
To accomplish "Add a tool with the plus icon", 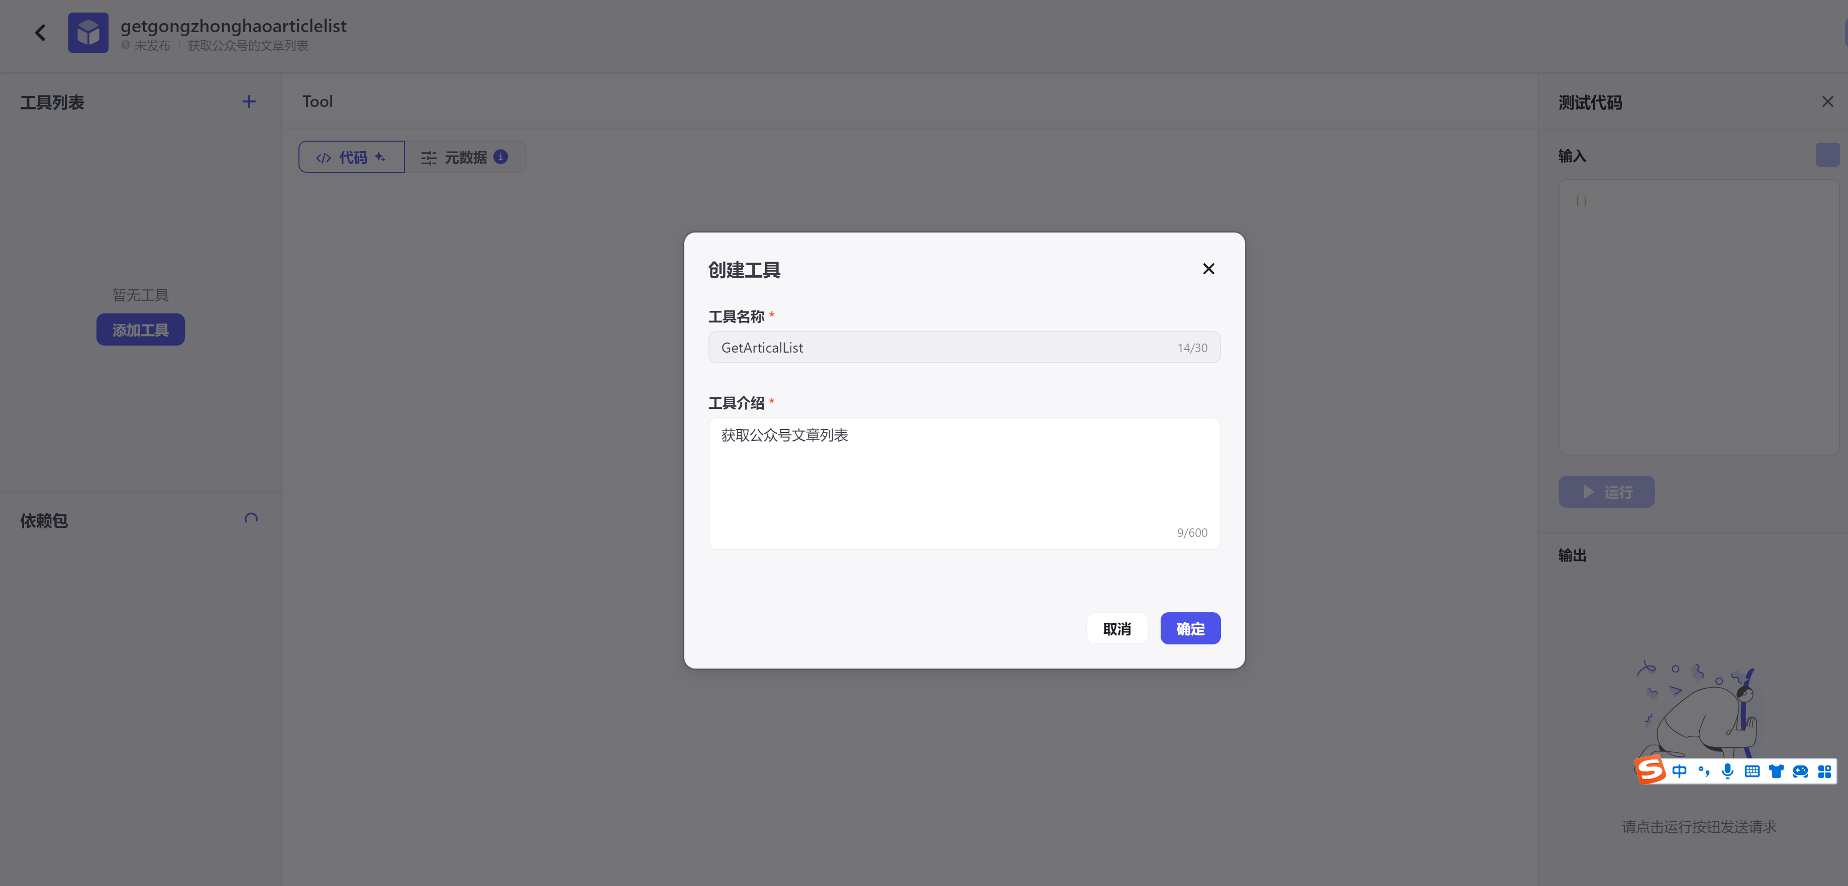I will 249,102.
